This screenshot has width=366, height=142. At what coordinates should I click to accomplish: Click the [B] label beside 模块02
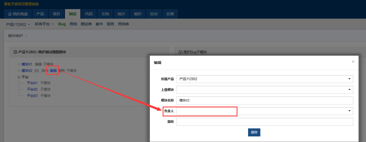pos(37,71)
